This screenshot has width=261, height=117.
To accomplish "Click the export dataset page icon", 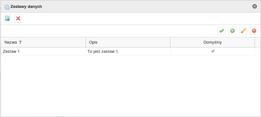I will pos(7,19).
